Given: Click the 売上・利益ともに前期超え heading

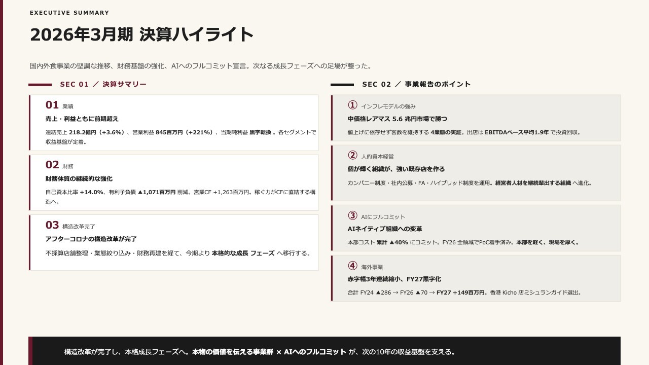Looking at the screenshot, I should pos(82,119).
